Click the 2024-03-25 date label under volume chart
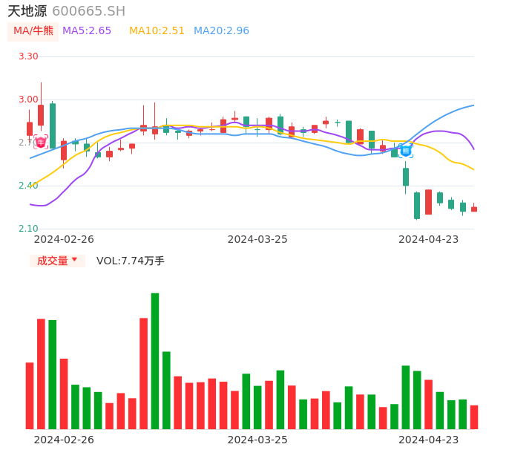The width and height of the screenshot is (509, 450). [x=257, y=440]
